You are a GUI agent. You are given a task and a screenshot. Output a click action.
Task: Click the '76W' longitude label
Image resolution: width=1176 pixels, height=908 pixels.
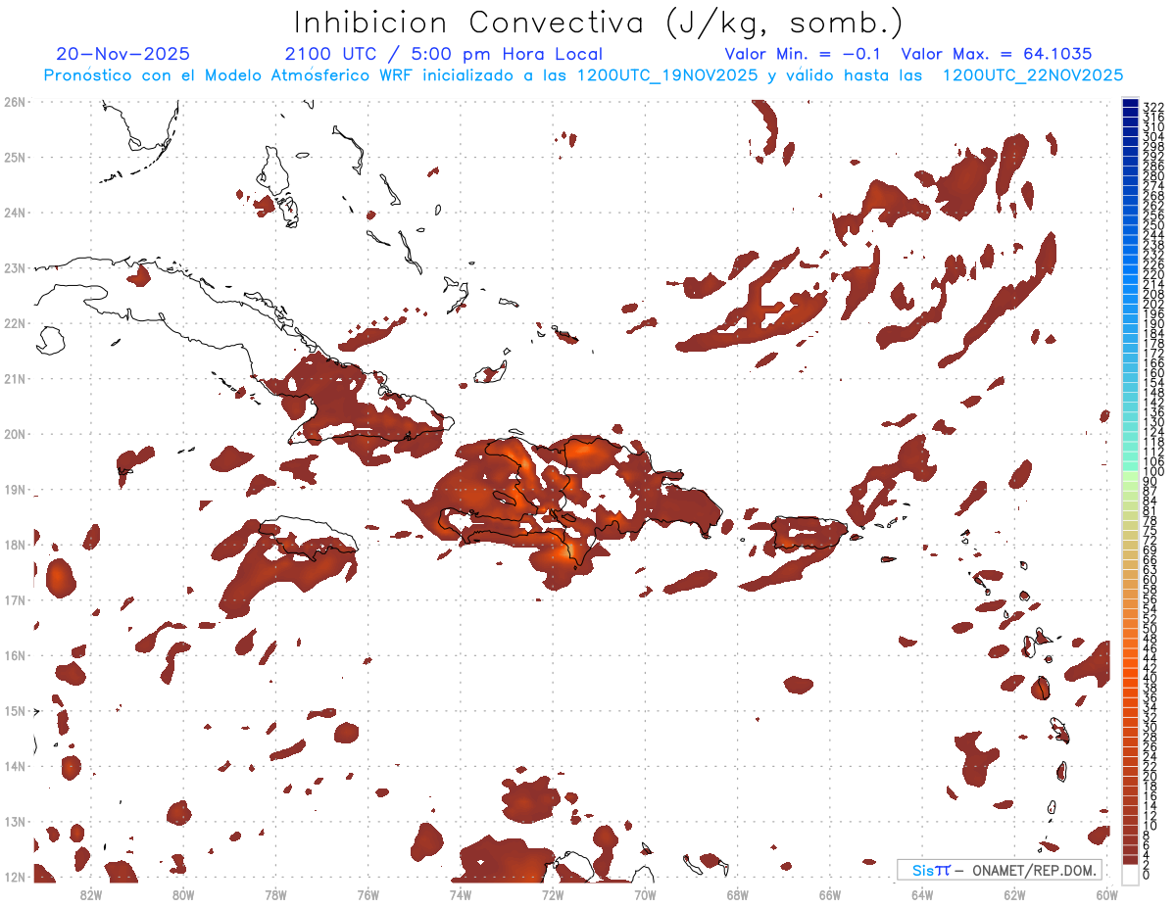coord(367,893)
